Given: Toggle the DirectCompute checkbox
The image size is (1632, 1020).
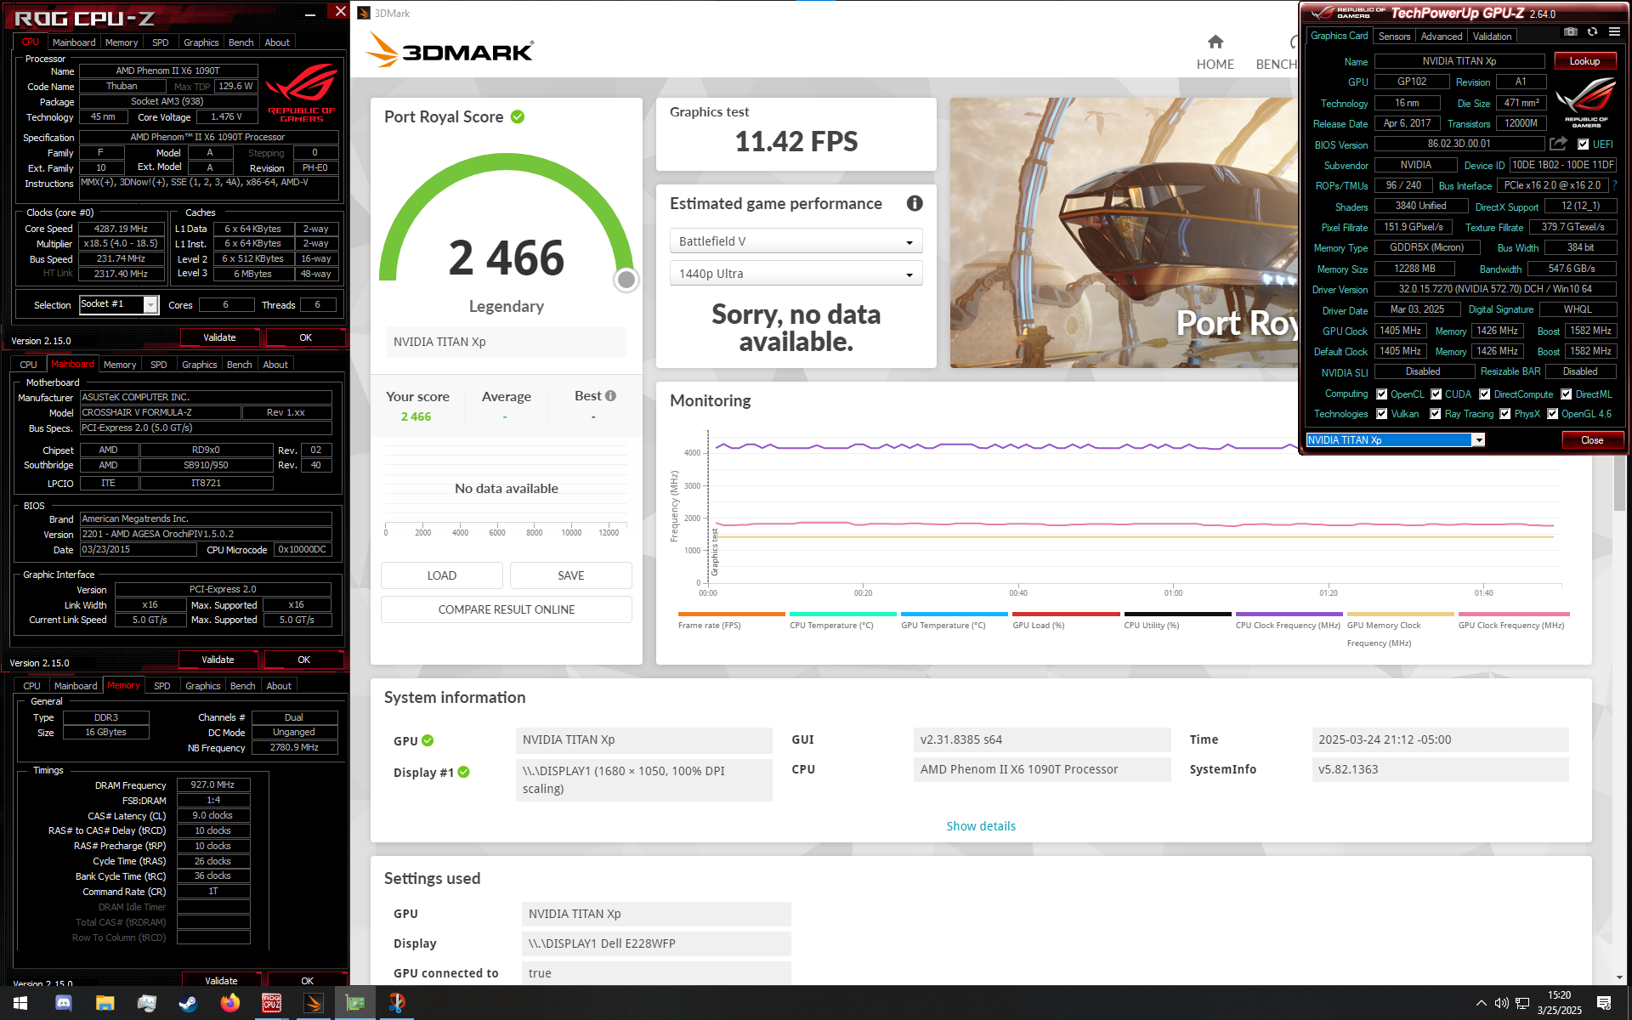Looking at the screenshot, I should pyautogui.click(x=1485, y=394).
